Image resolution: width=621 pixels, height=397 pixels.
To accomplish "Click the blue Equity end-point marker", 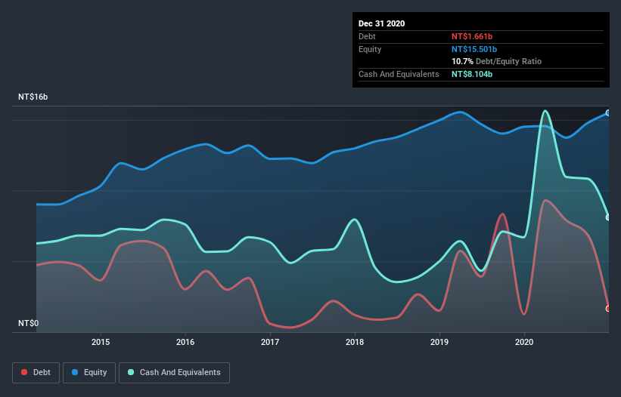I will [x=608, y=113].
